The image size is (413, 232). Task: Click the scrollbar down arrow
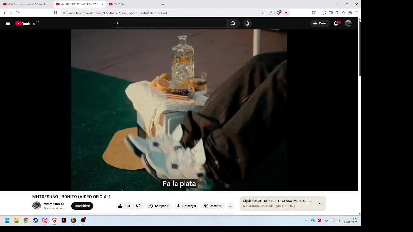click(x=360, y=213)
